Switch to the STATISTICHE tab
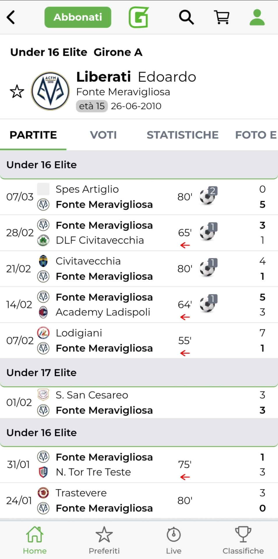This screenshot has height=559, width=278. click(183, 135)
